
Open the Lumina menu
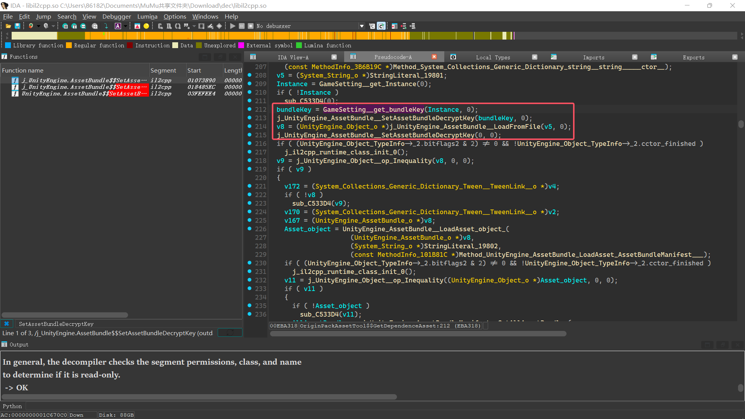click(147, 16)
